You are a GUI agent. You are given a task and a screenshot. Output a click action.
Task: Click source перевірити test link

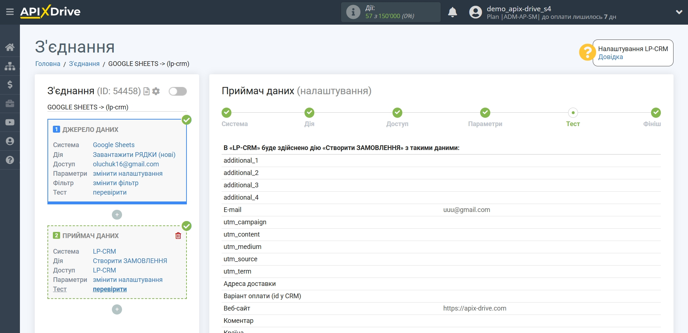(110, 192)
